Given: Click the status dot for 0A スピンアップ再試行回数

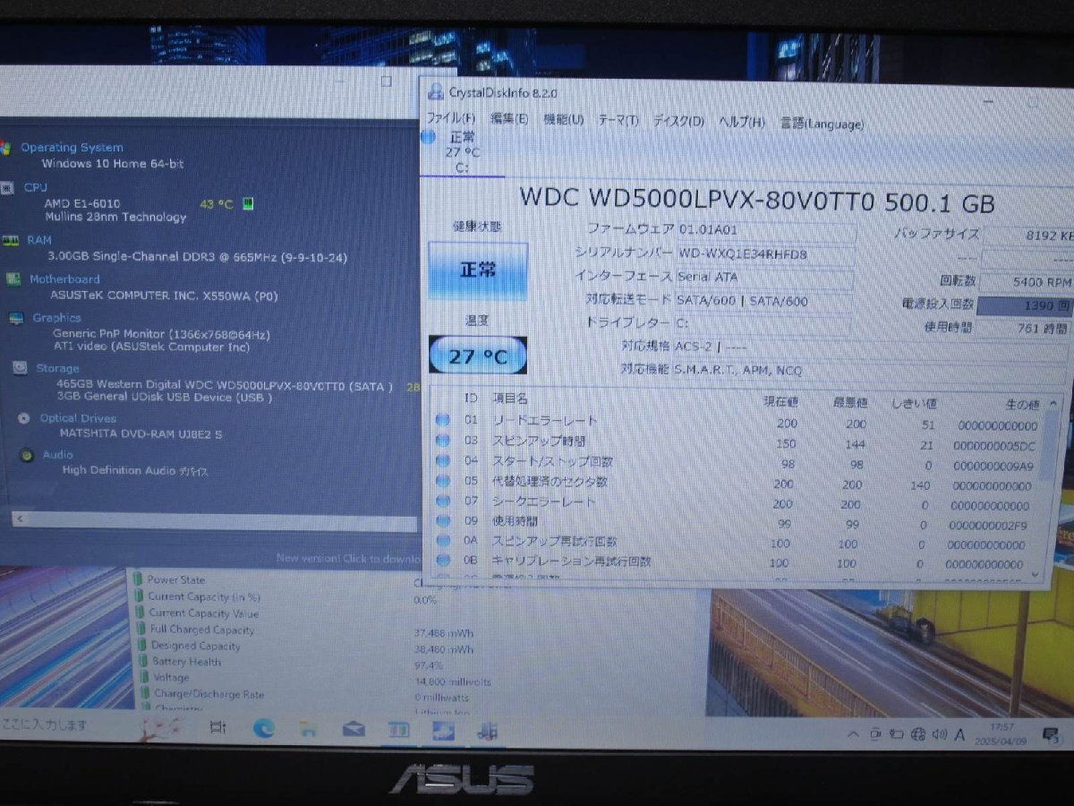Looking at the screenshot, I should (442, 542).
